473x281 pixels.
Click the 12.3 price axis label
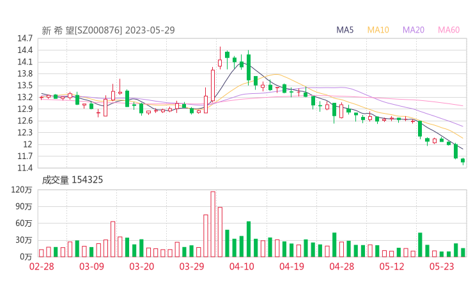point(25,133)
